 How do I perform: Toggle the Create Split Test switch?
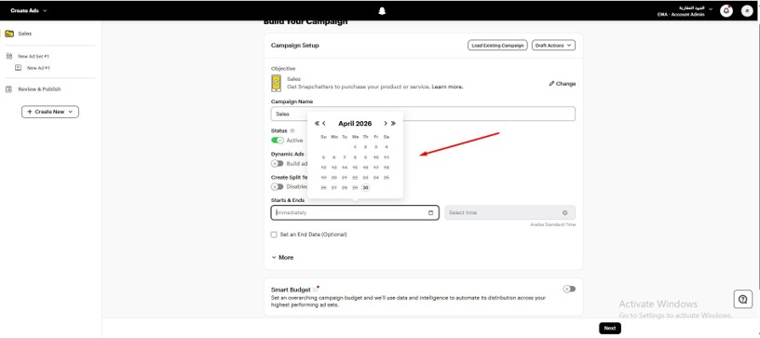[278, 186]
